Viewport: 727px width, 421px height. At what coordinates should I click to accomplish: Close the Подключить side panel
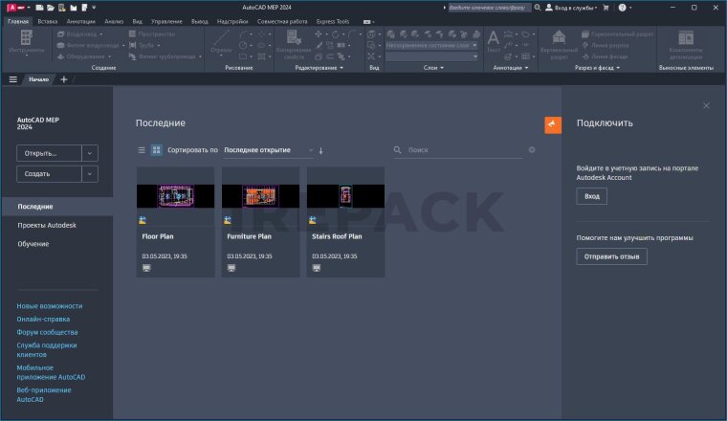[x=706, y=105]
